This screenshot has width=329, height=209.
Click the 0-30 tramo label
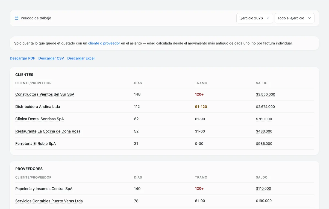(x=199, y=144)
